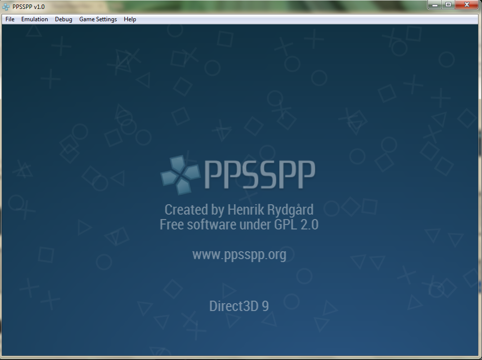Close the PPSSPP window

(467, 4)
